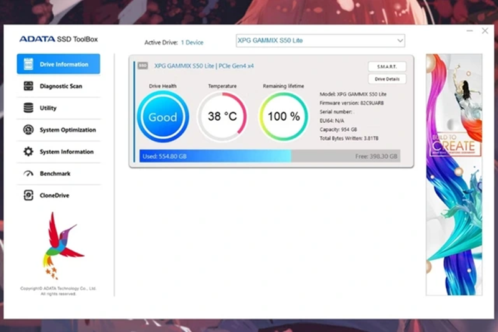Click the Free 398.30 GB bar segment
Screen dimensions: 498x332
345,156
